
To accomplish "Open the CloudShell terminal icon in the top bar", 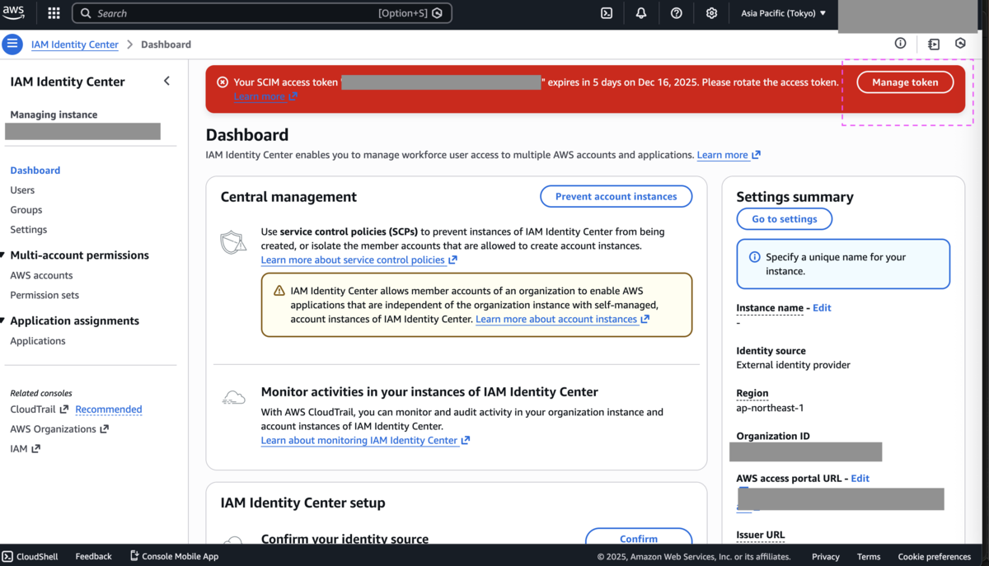I will (607, 13).
